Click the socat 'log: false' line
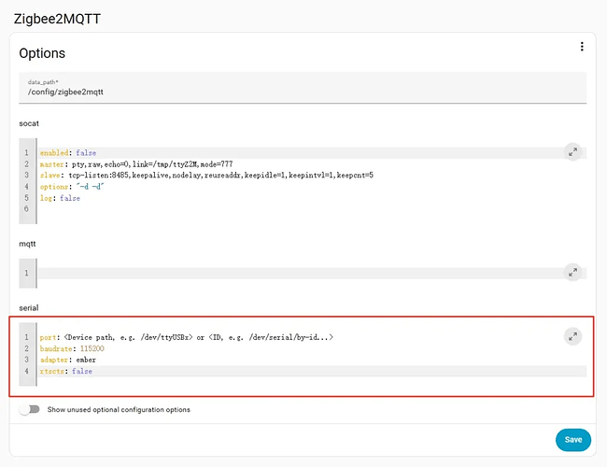The image size is (607, 467). 60,198
